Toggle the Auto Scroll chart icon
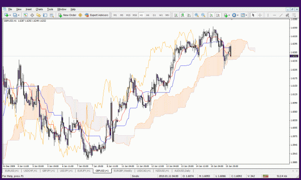The width and height of the screenshot is (301, 180). [211, 15]
